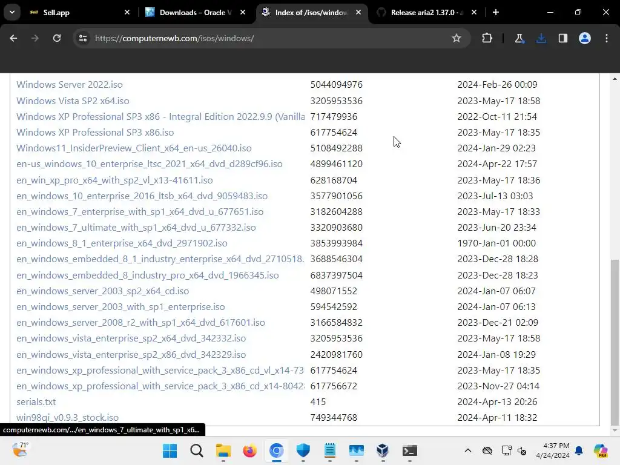Screen dimensions: 620x465
Task: Open Windows Vista SP2 x64.iso link
Action: [x=73, y=101]
